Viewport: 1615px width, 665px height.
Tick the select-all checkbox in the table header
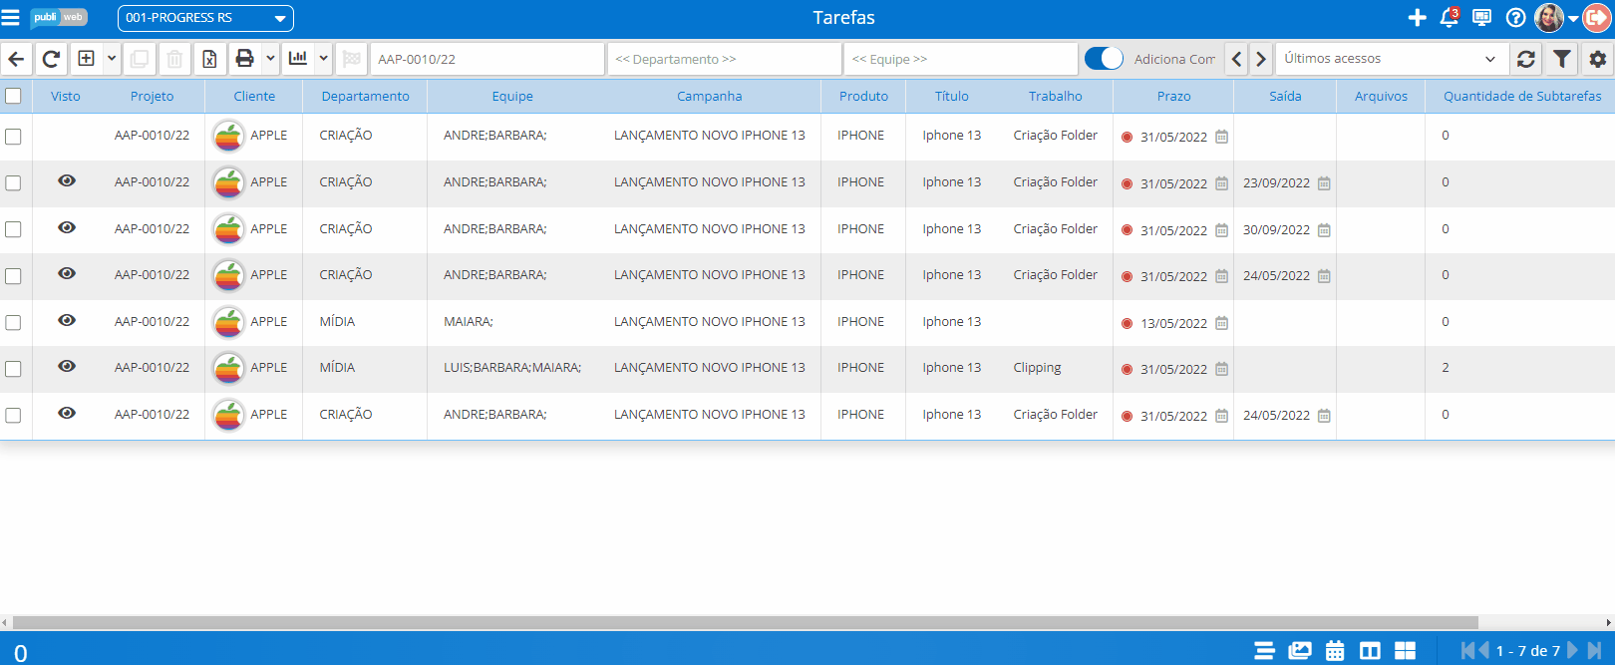(x=13, y=96)
